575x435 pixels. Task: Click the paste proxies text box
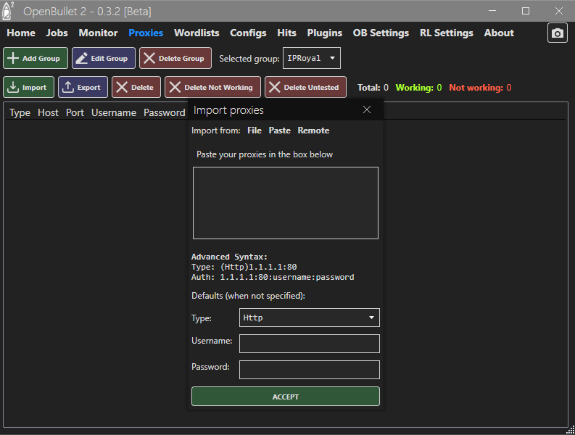tap(285, 203)
